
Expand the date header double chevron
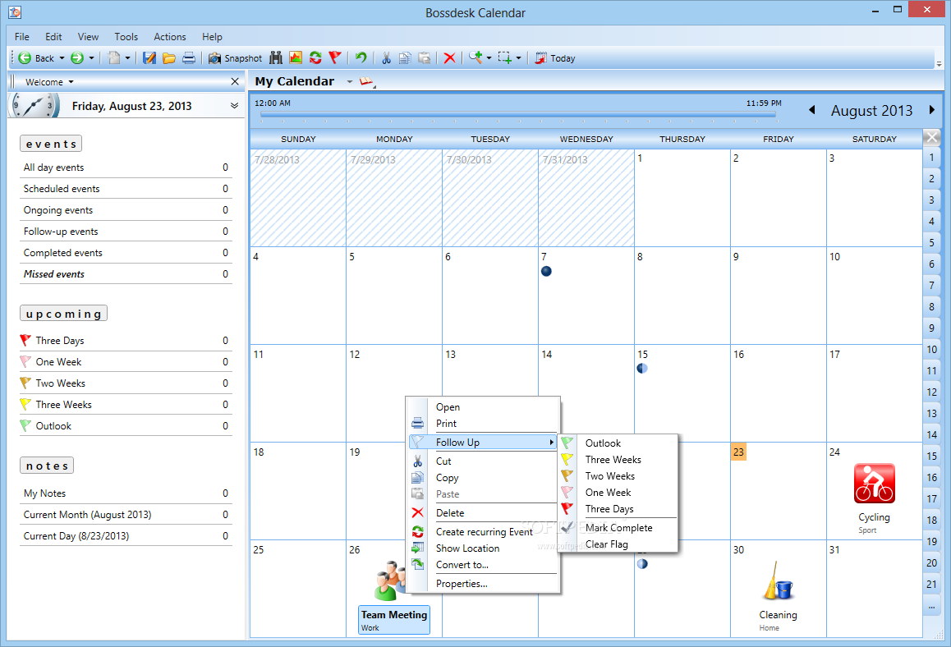pos(234,106)
